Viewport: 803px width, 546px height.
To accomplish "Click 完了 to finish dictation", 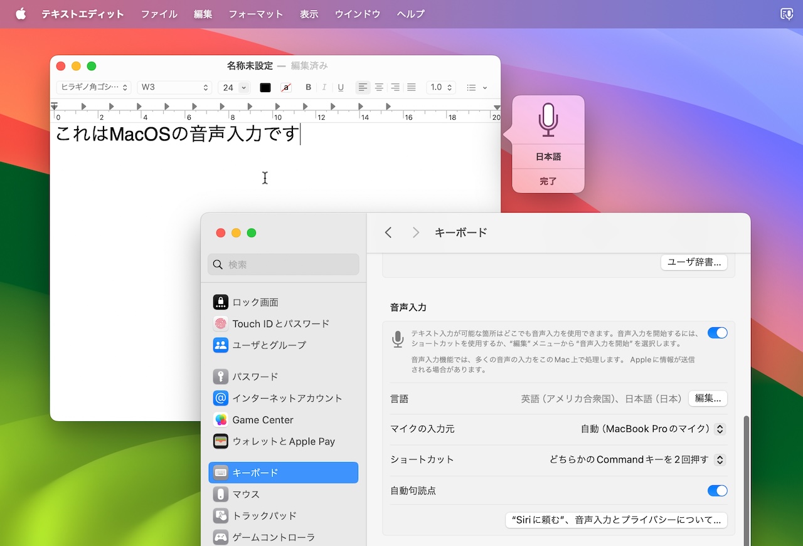I will click(548, 181).
